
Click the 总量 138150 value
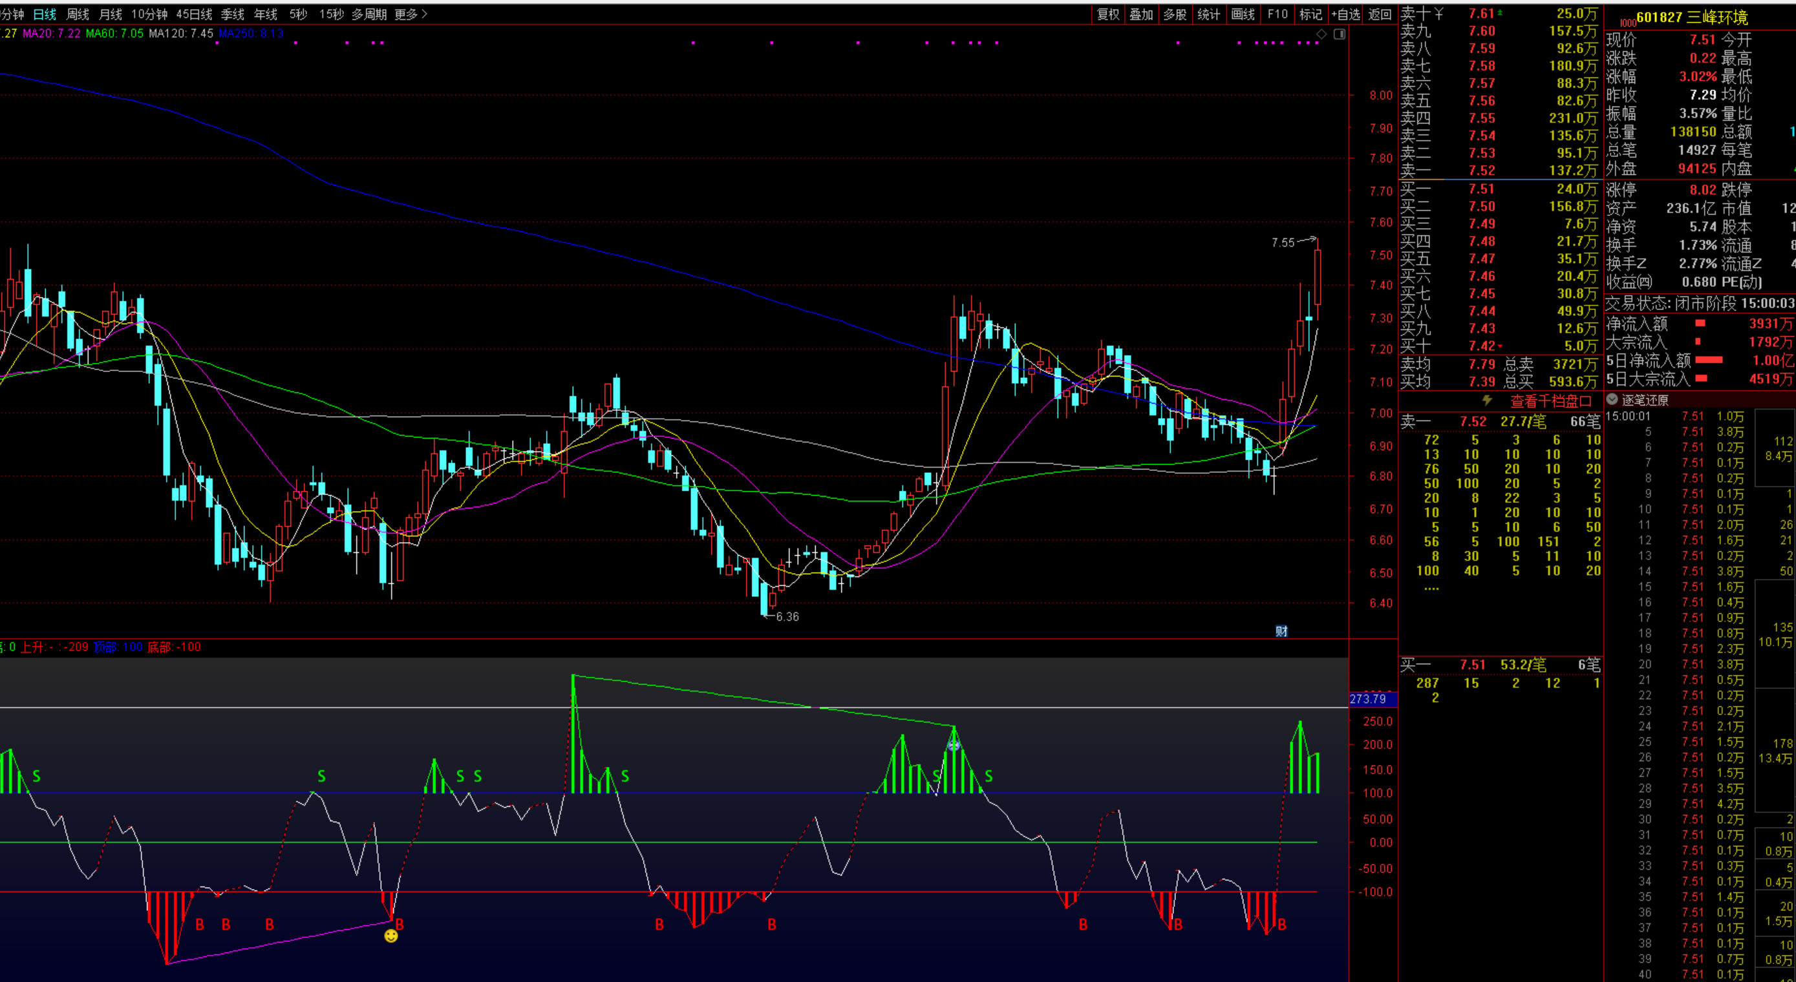[x=1693, y=132]
